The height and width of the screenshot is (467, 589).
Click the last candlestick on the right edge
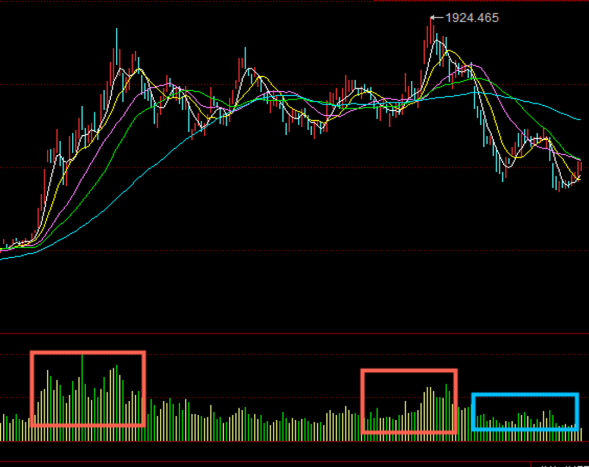coord(580,170)
